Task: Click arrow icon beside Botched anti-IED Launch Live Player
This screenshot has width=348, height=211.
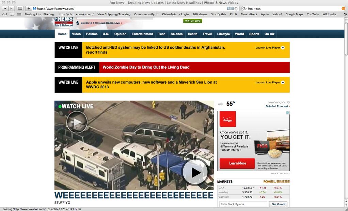Action: (x=283, y=48)
